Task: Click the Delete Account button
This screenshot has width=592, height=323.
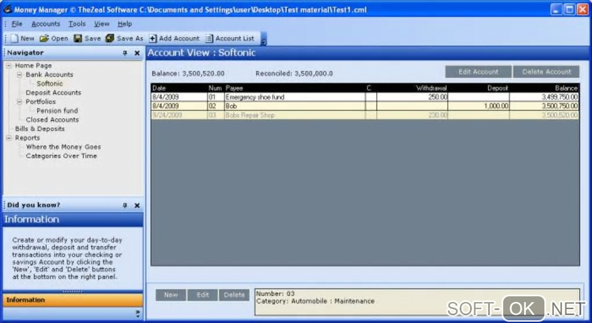Action: tap(546, 72)
